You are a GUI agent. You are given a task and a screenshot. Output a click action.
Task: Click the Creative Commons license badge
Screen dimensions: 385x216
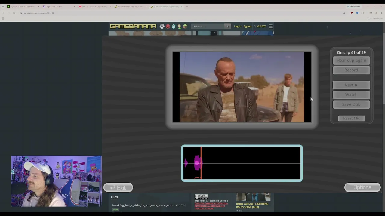click(201, 197)
